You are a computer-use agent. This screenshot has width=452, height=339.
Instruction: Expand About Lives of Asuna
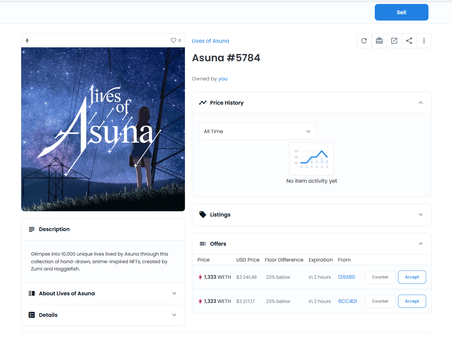coord(174,293)
